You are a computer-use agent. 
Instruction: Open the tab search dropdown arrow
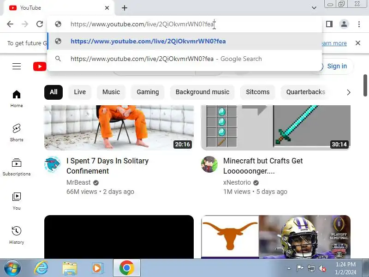click(314, 8)
